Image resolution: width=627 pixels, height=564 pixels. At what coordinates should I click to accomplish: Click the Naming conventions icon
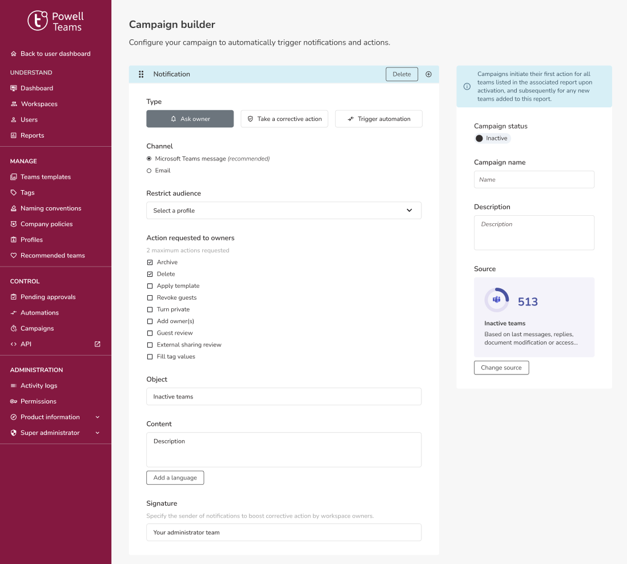(14, 208)
